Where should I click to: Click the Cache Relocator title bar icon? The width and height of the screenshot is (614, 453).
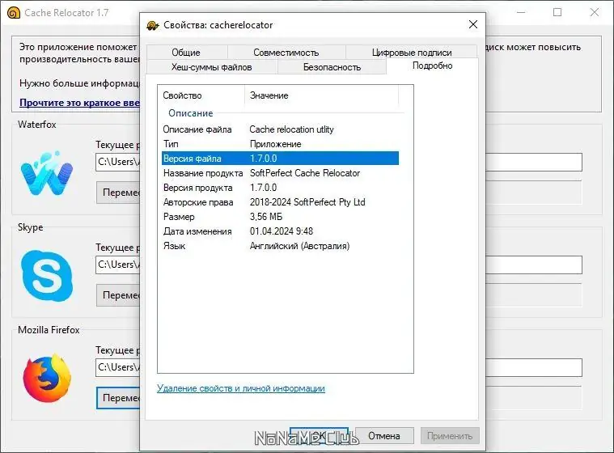pyautogui.click(x=13, y=12)
